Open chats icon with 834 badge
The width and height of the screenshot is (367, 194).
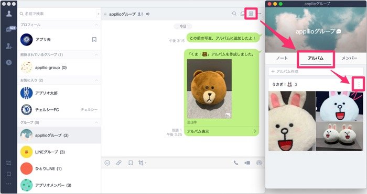click(x=10, y=29)
